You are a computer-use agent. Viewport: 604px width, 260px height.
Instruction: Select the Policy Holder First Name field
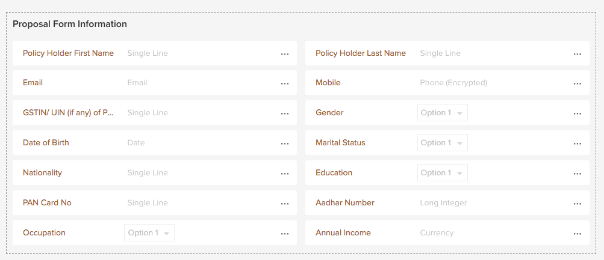pos(148,53)
